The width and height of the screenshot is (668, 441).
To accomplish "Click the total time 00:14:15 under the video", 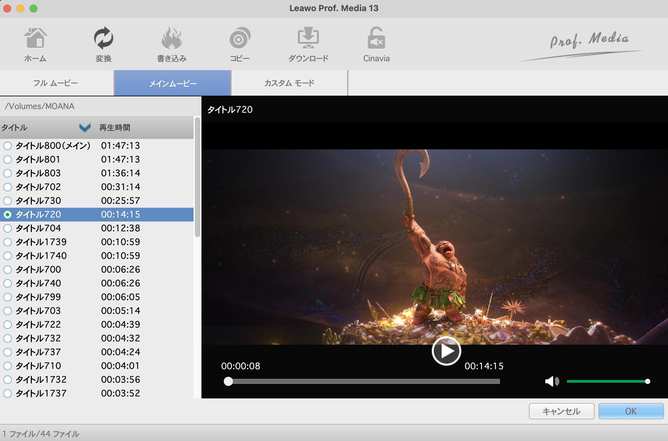I will pyautogui.click(x=484, y=366).
